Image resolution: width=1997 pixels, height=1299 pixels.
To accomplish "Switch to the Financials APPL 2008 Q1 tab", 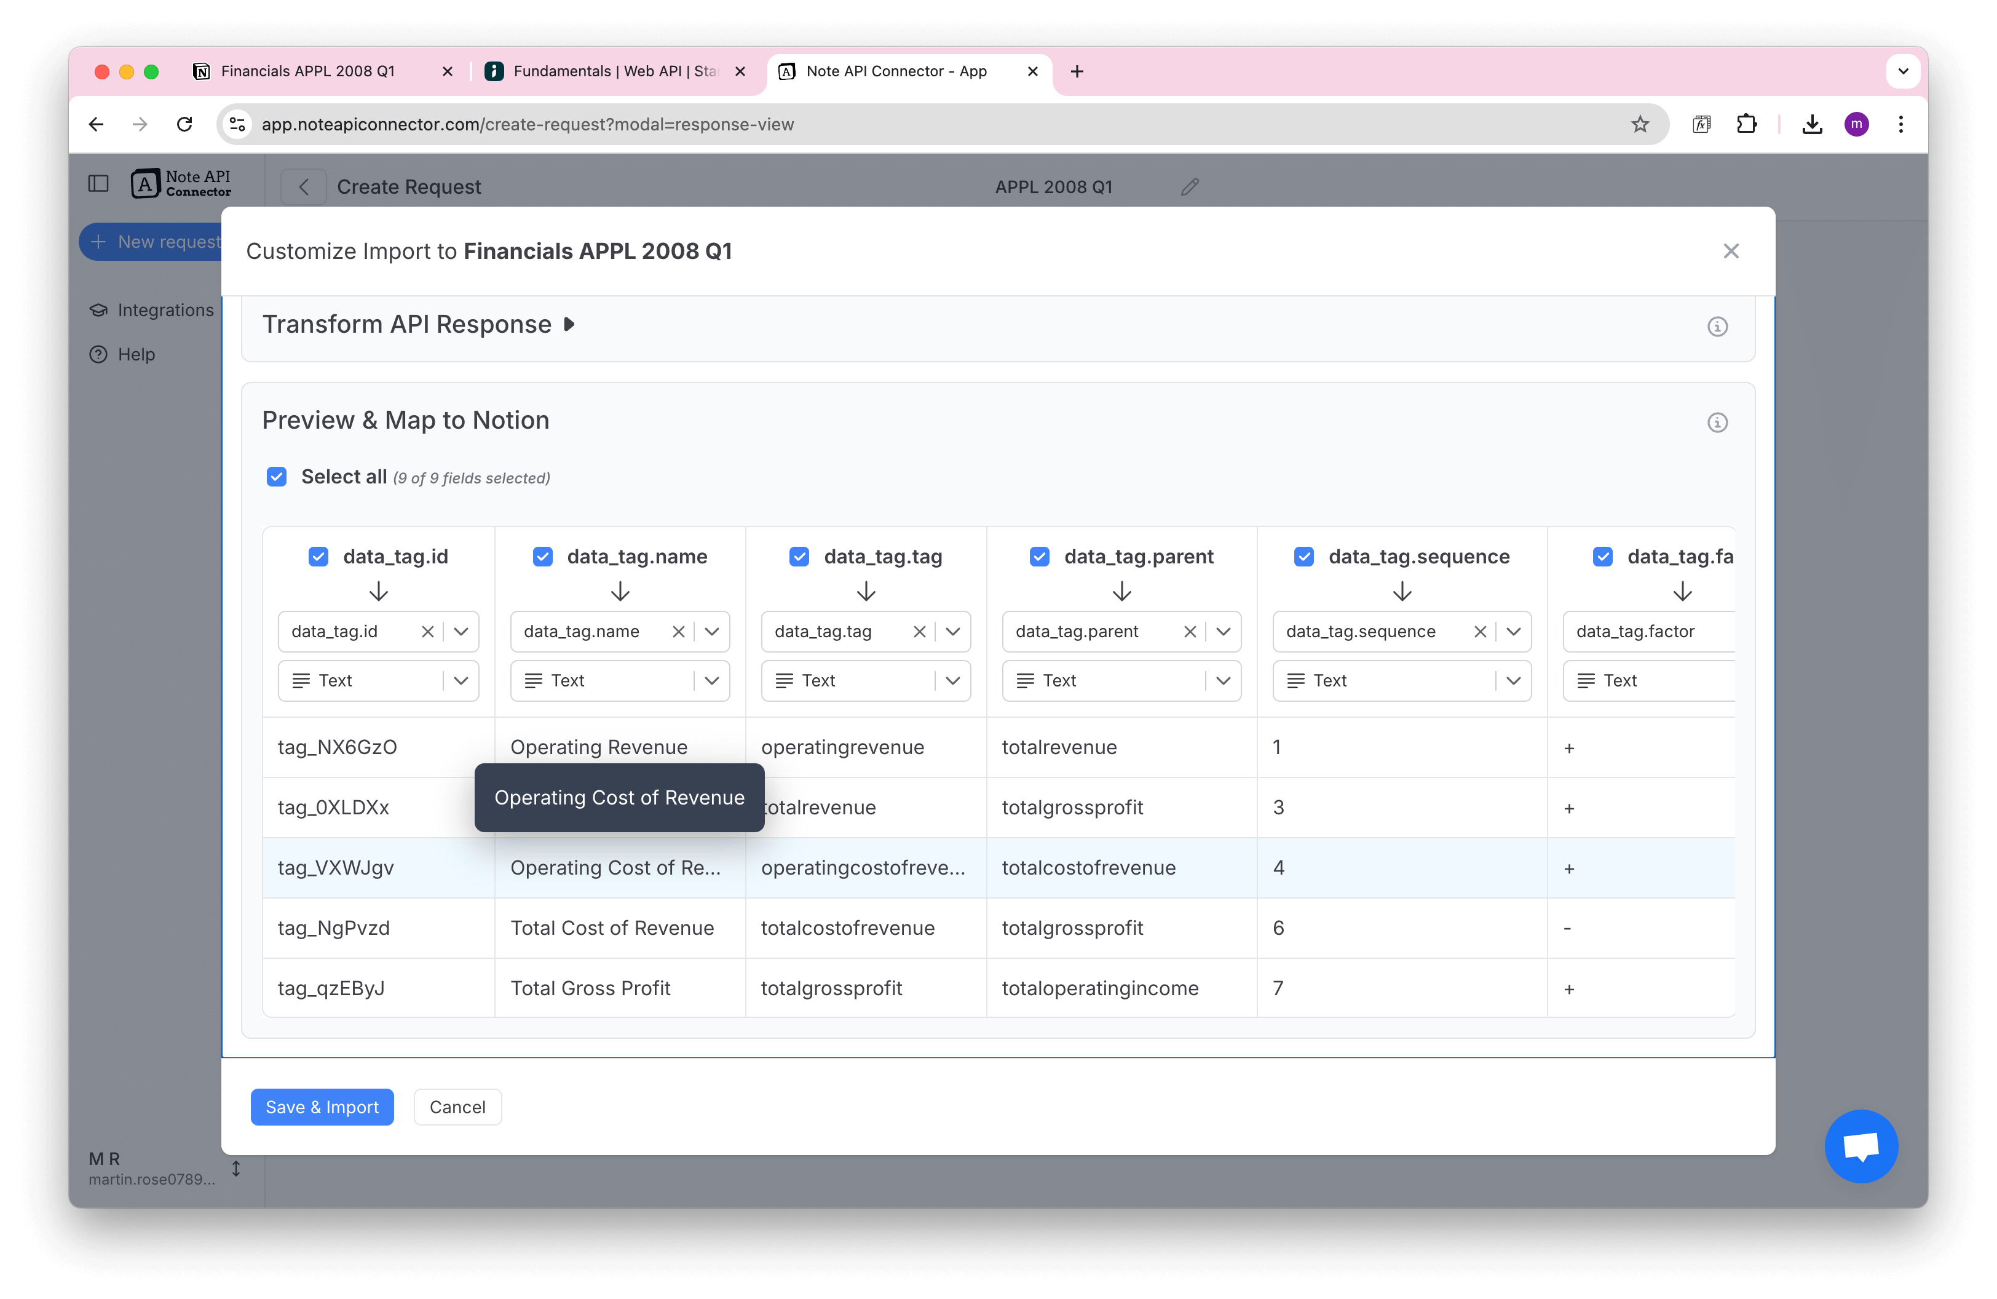I will [308, 71].
